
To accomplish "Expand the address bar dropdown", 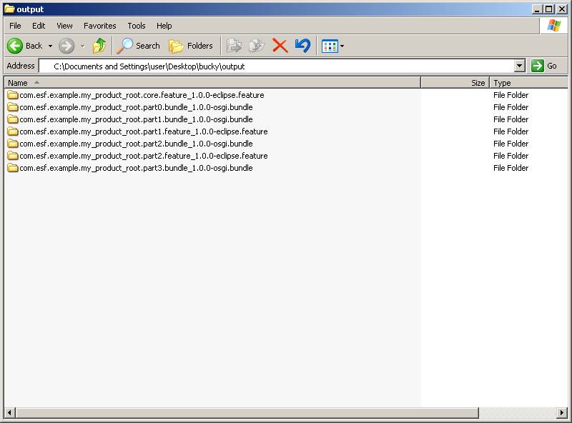I will pos(520,66).
